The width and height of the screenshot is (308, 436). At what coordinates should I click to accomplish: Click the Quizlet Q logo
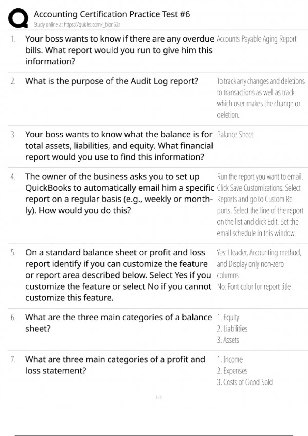18,18
